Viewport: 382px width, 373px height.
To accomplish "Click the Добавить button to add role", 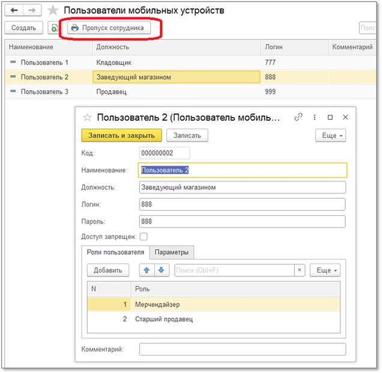I will (x=108, y=270).
